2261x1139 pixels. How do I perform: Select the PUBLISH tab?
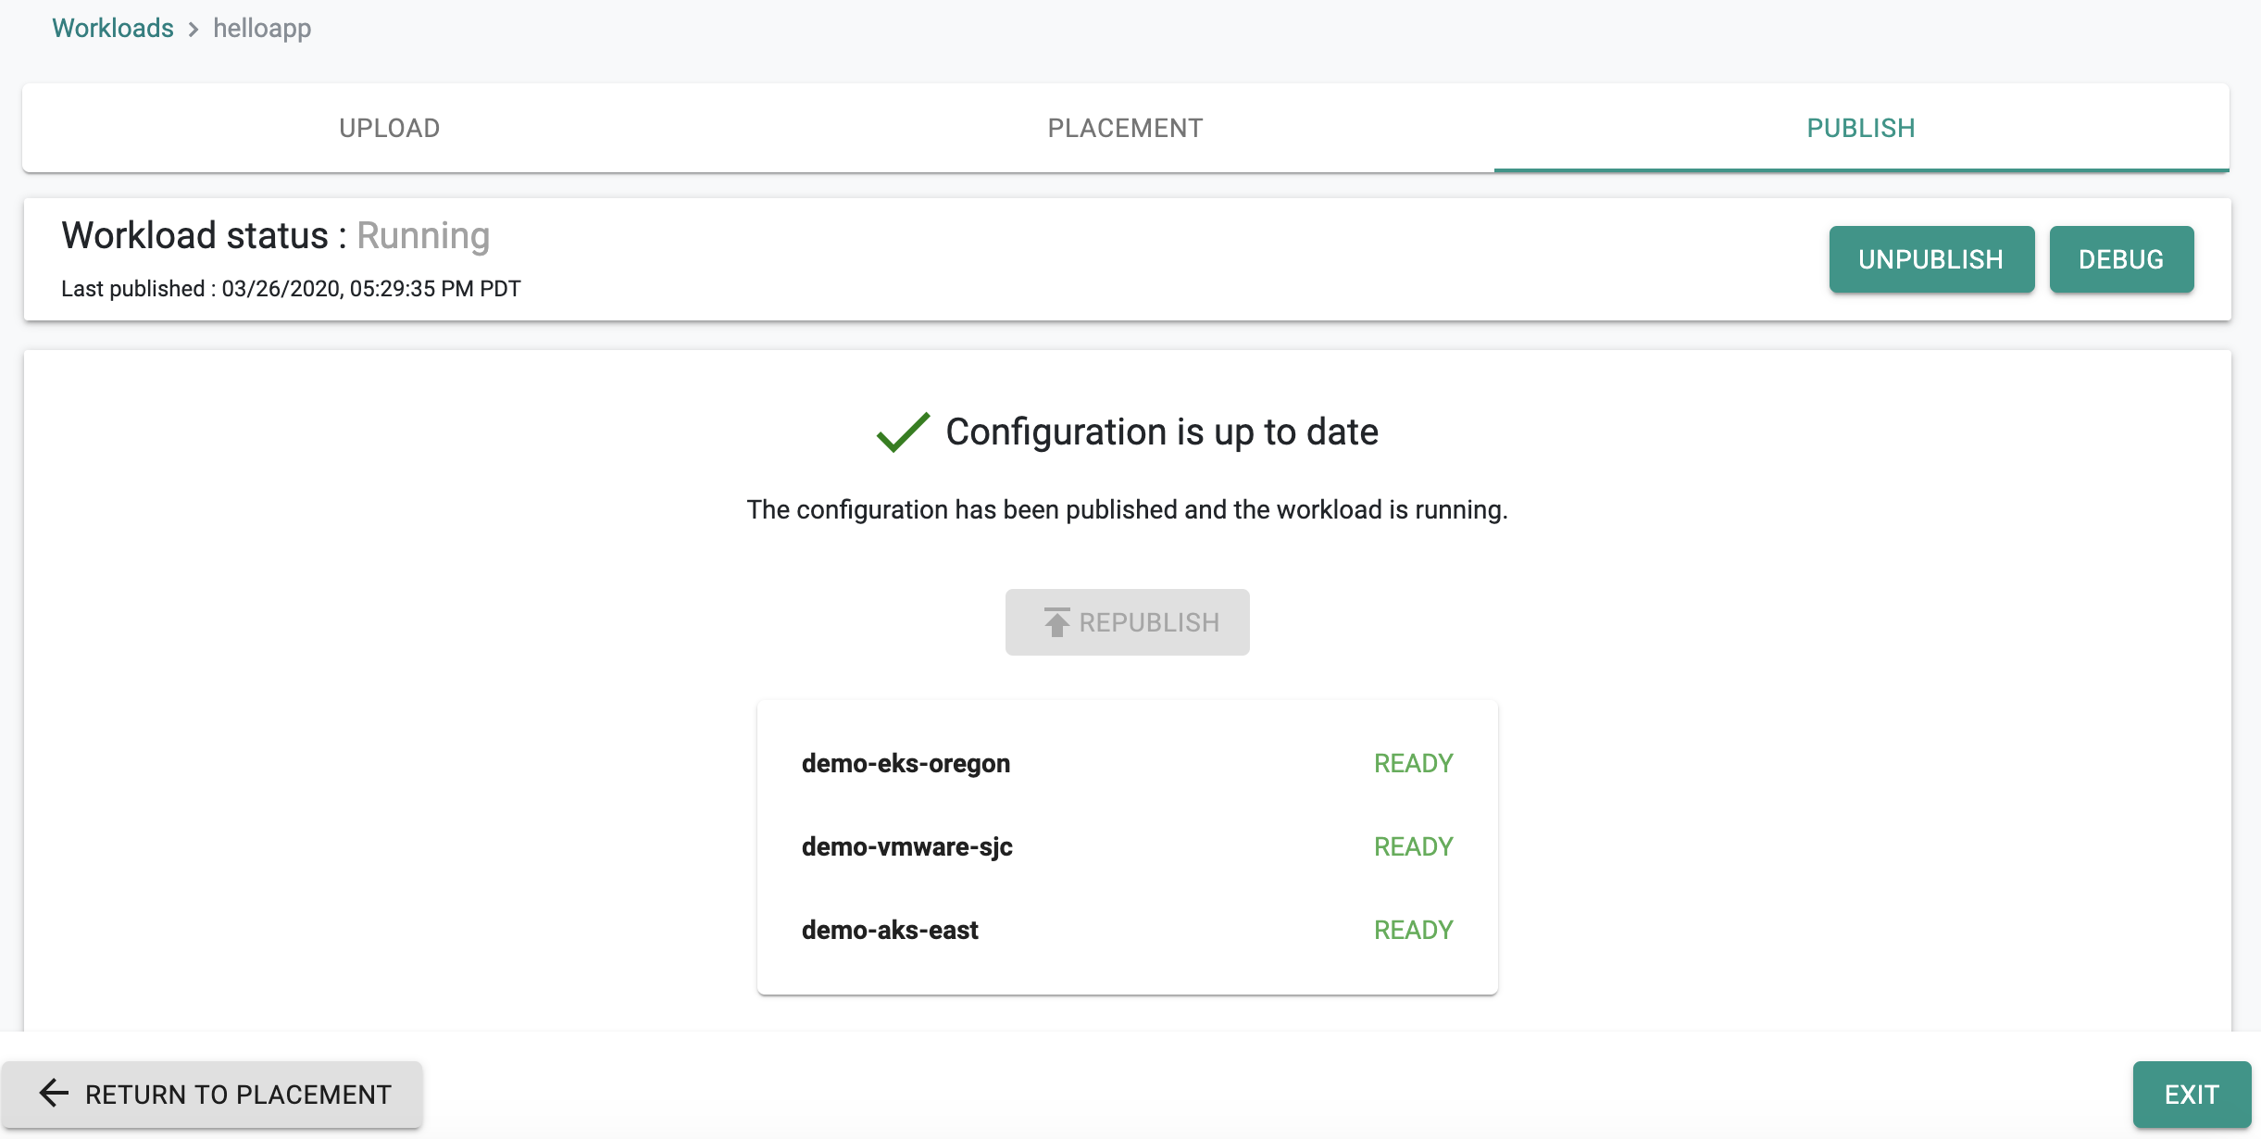tap(1861, 128)
